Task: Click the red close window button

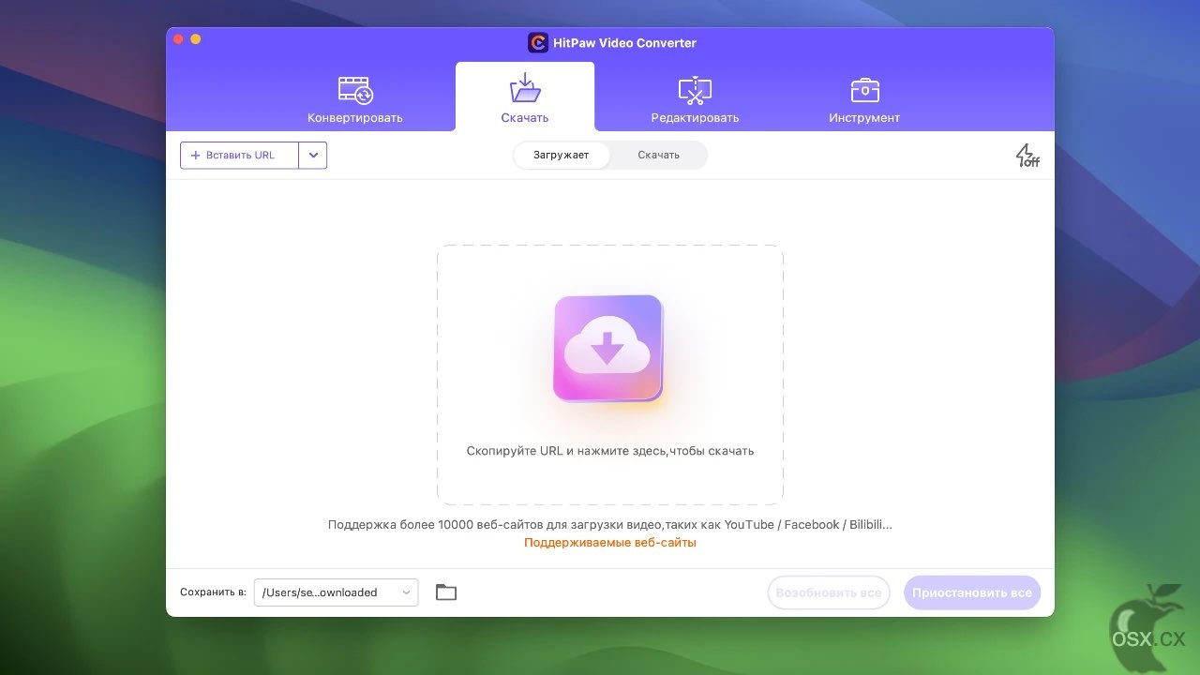Action: (x=179, y=39)
